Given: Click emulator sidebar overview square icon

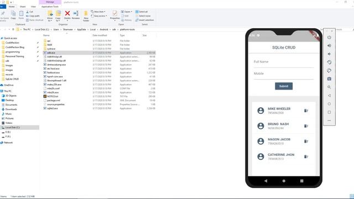Looking at the screenshot, I should point(329,112).
